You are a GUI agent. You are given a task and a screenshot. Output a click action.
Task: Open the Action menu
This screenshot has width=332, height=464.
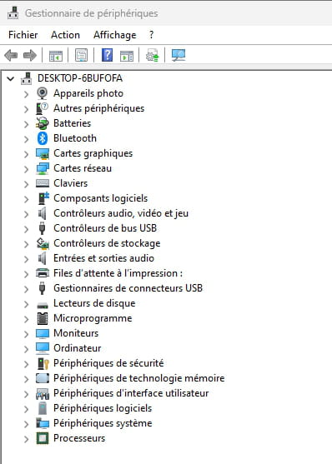pos(65,35)
